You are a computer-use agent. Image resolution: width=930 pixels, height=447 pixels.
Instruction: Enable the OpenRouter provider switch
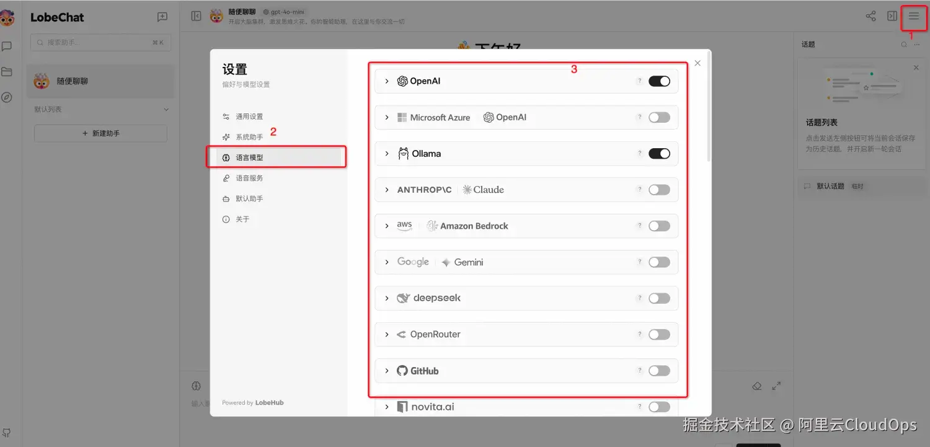[659, 334]
